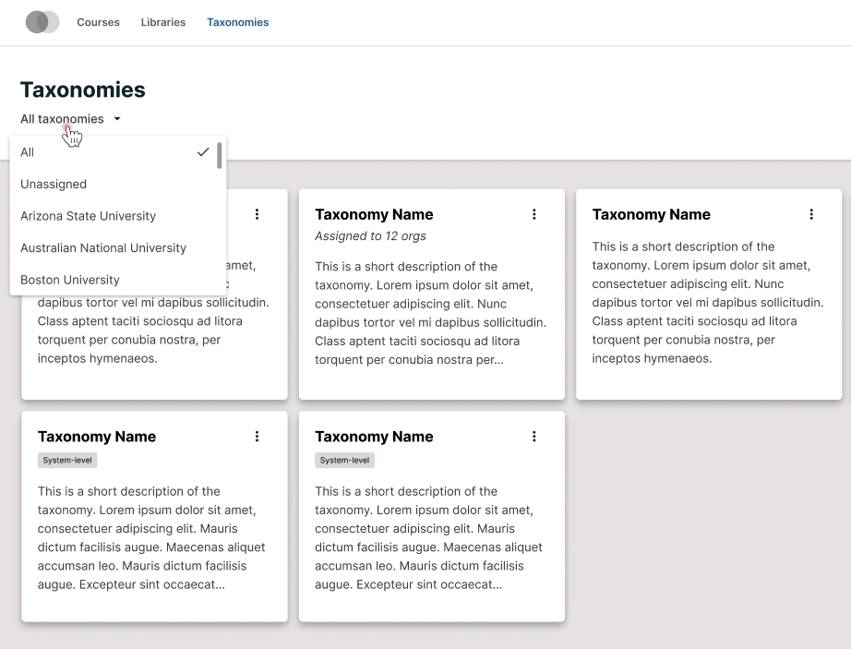851x649 pixels.
Task: Open options menu on the bottom-left System-level taxonomy
Action: (258, 436)
